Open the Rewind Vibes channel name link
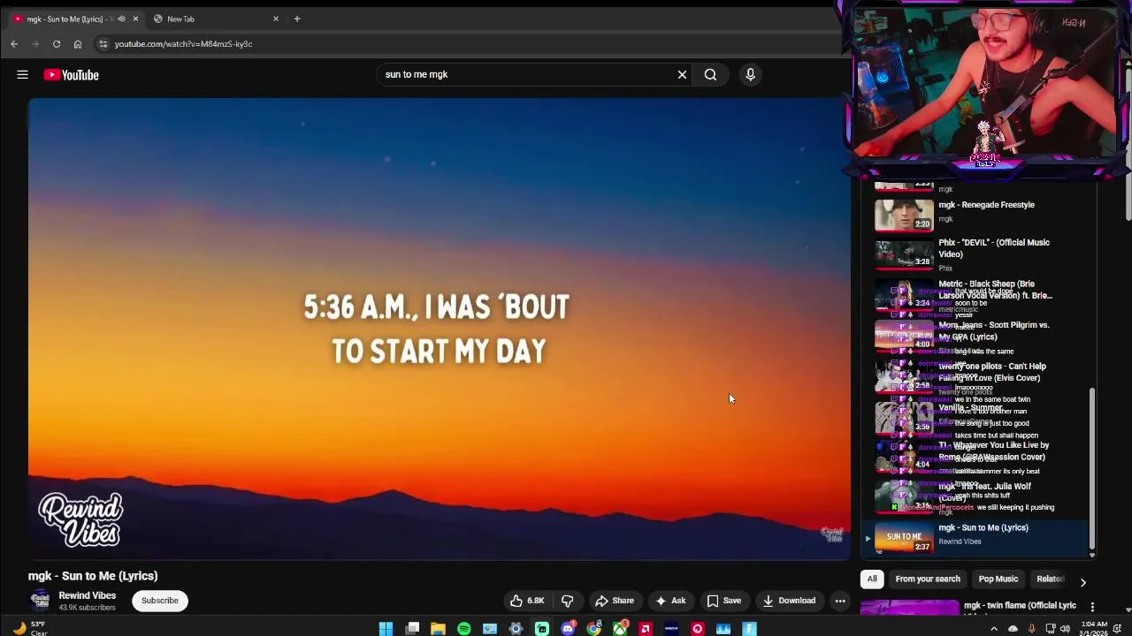 coord(87,595)
